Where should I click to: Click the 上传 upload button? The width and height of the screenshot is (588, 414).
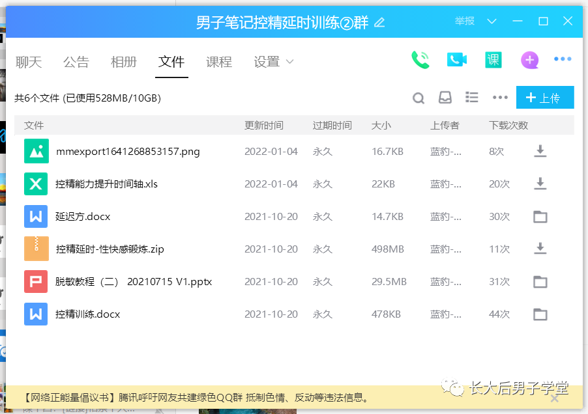coord(545,98)
